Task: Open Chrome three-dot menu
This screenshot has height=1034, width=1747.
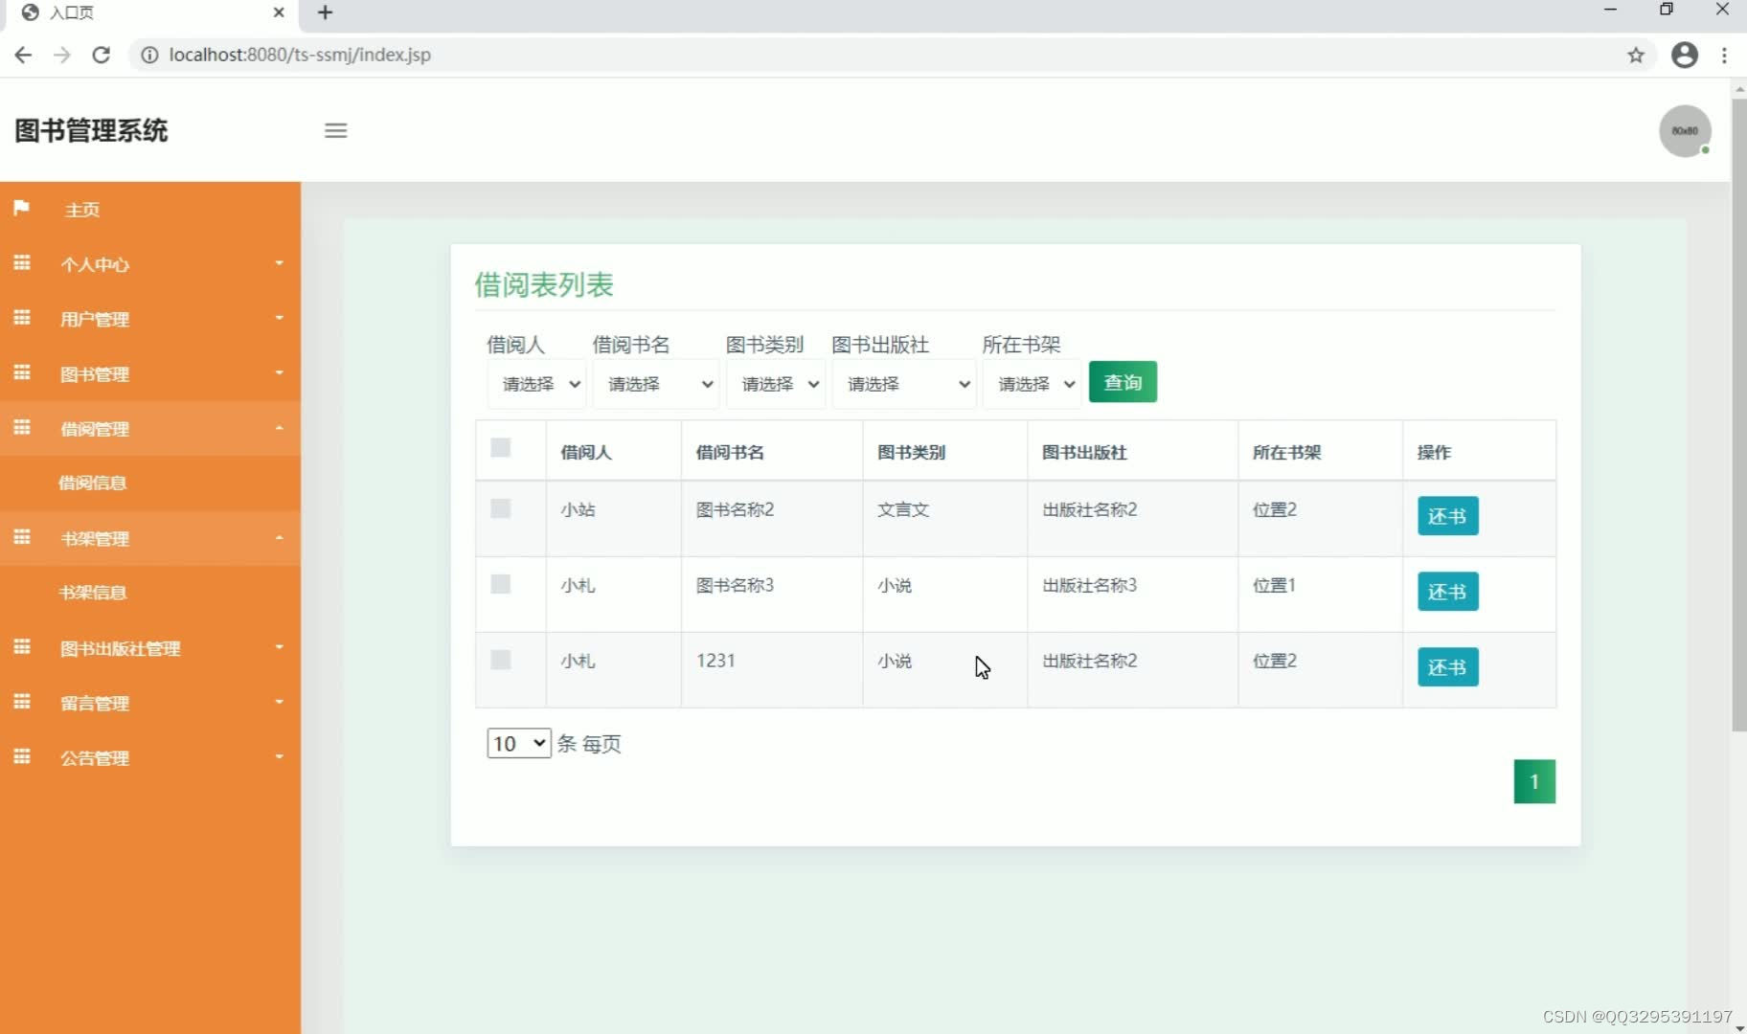Action: click(x=1724, y=55)
